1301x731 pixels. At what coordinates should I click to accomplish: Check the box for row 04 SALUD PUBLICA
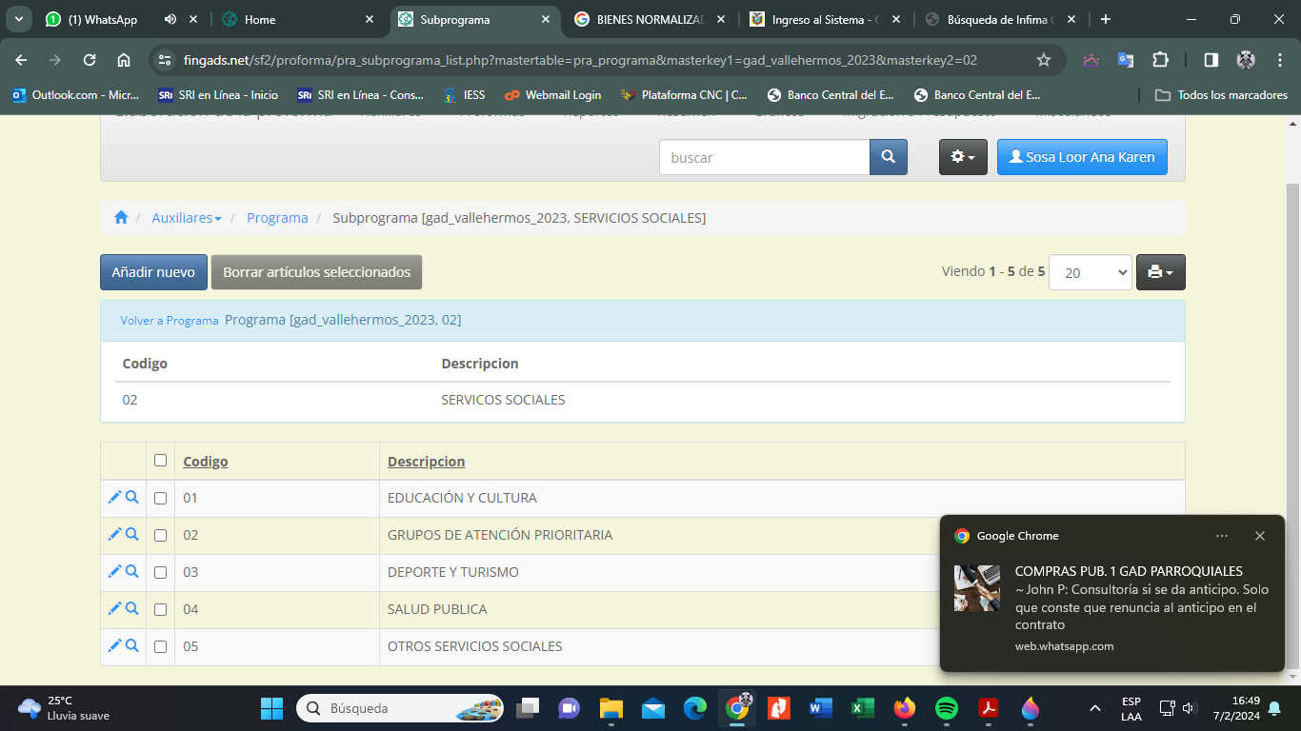160,609
